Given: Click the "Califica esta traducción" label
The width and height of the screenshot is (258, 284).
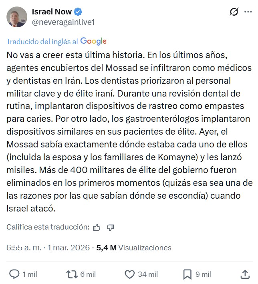Looking at the screenshot, I should click(48, 227).
